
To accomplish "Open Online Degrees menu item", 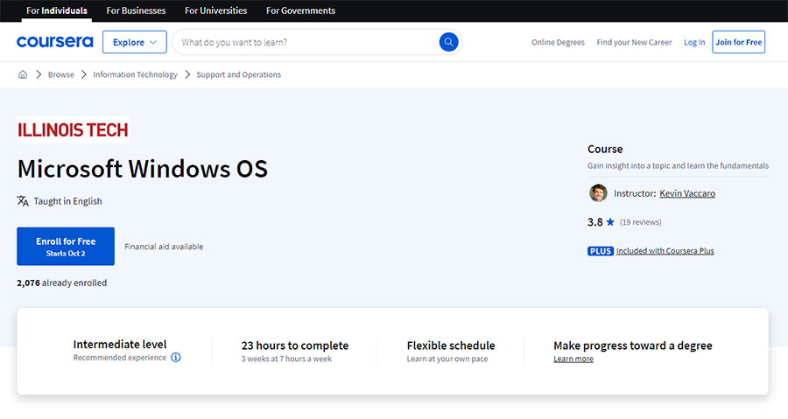I will (x=558, y=42).
